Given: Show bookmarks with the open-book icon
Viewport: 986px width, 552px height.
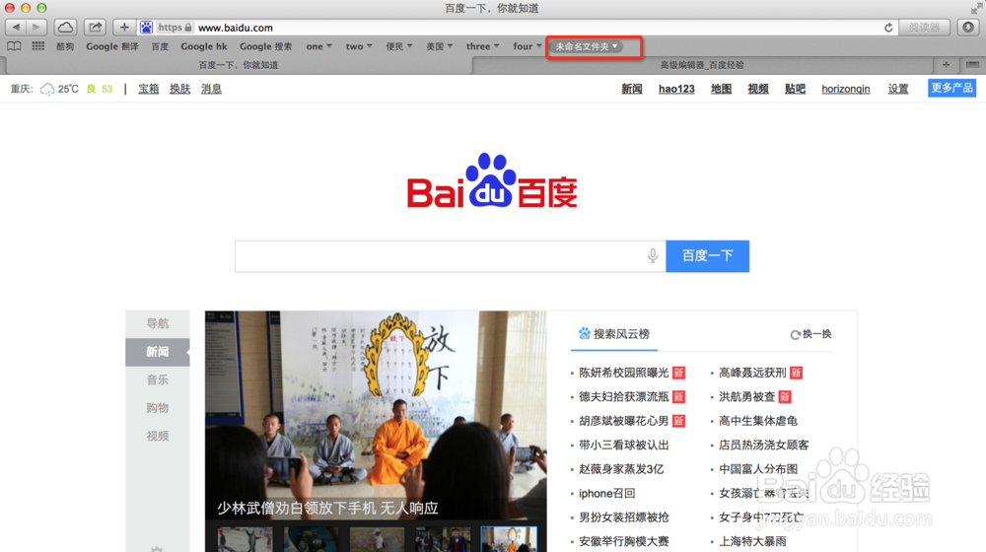Looking at the screenshot, I should (x=14, y=46).
